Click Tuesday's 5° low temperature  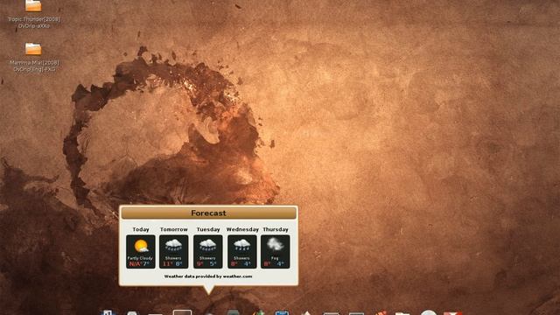click(x=213, y=264)
